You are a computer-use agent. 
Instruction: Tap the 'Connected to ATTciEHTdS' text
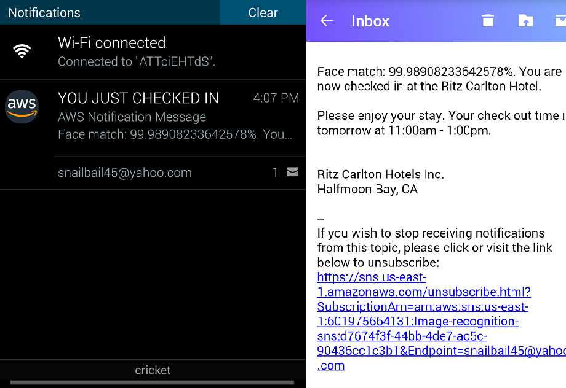coord(137,61)
